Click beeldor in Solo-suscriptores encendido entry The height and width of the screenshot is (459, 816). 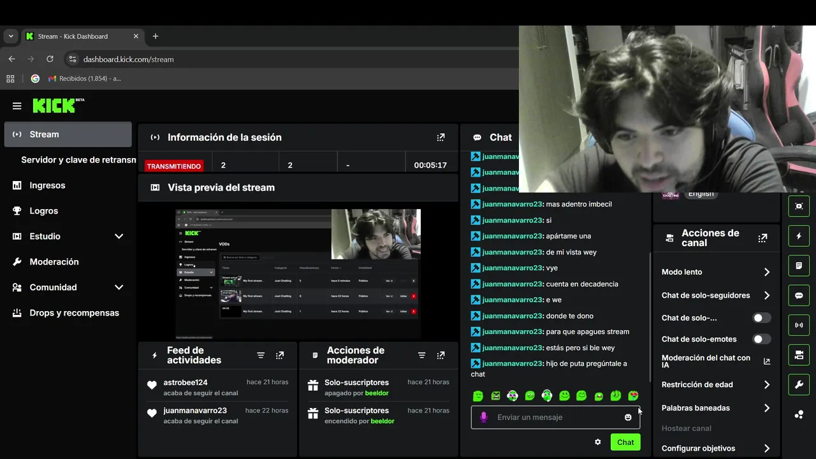click(382, 421)
